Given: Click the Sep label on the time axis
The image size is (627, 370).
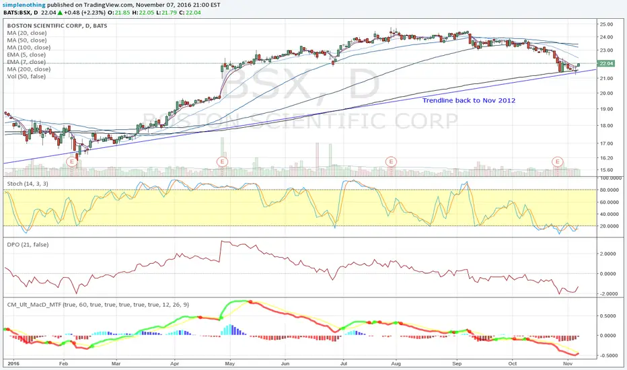Looking at the screenshot, I should point(457,363).
